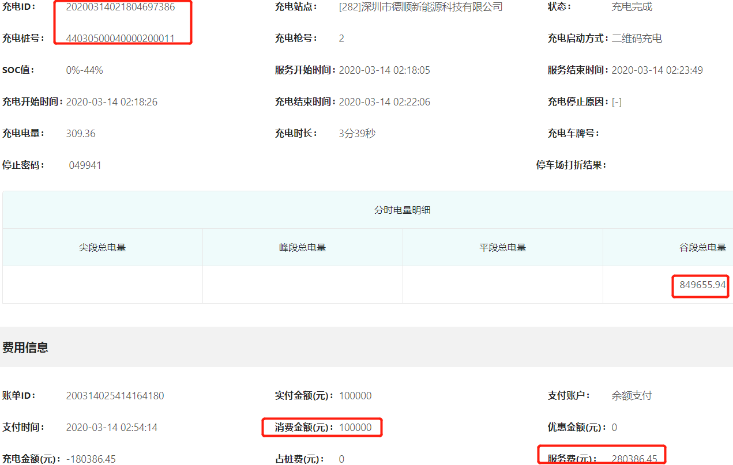Click the 峰段总电量 column header
The height and width of the screenshot is (465, 733).
click(x=302, y=248)
